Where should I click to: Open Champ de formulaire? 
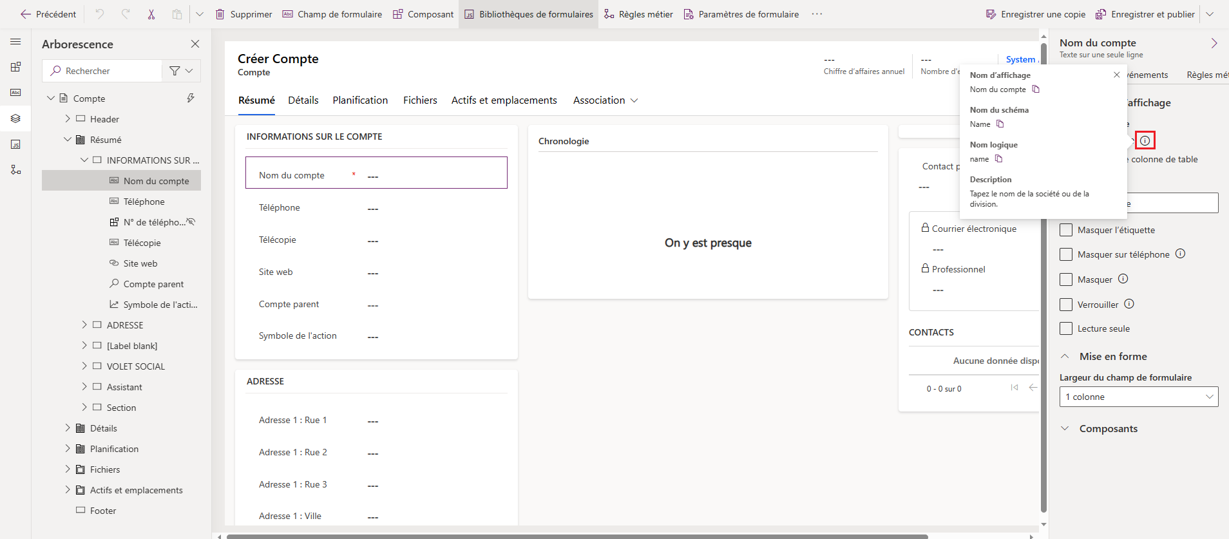[x=332, y=14]
